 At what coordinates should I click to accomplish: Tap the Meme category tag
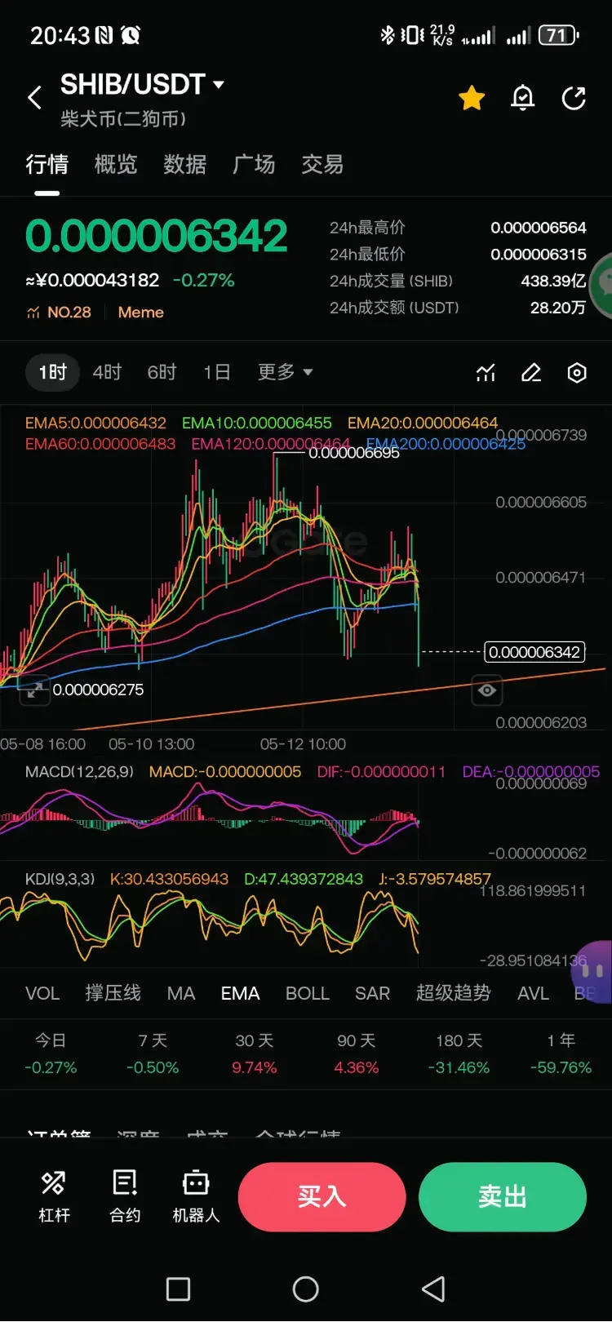click(x=140, y=313)
